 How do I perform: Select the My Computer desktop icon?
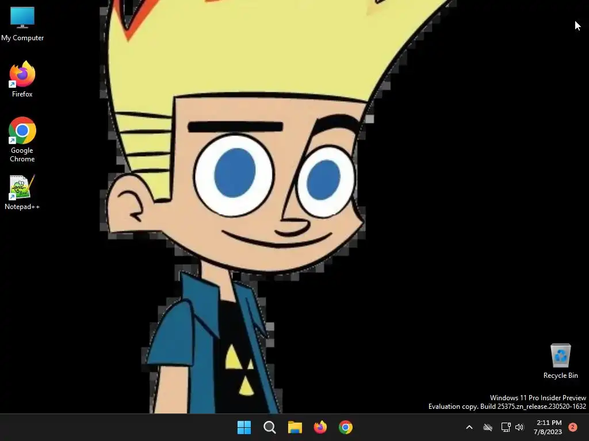[22, 24]
